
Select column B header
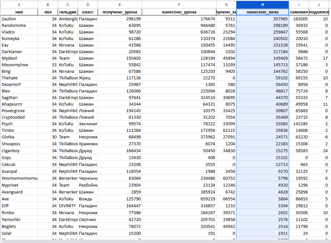pos(48,5)
